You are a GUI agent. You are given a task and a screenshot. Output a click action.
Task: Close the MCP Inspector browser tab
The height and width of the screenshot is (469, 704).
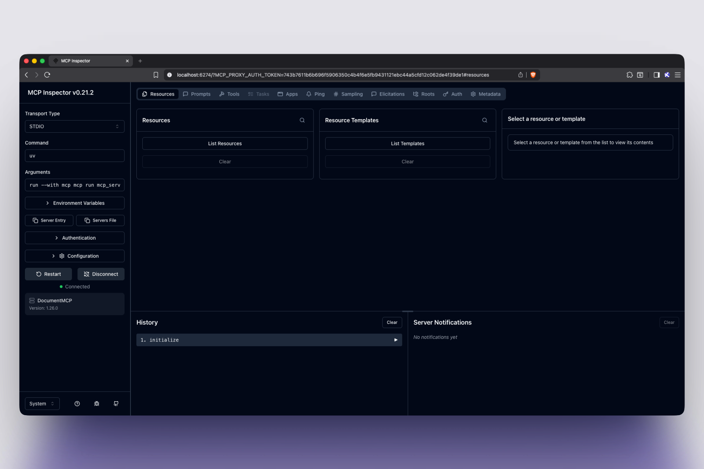tap(127, 61)
